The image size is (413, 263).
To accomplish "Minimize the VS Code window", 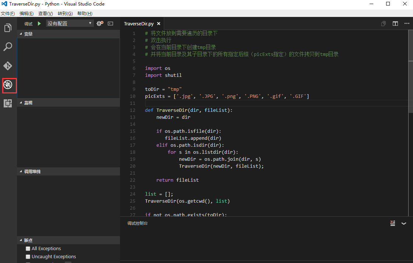I will coord(371,4).
